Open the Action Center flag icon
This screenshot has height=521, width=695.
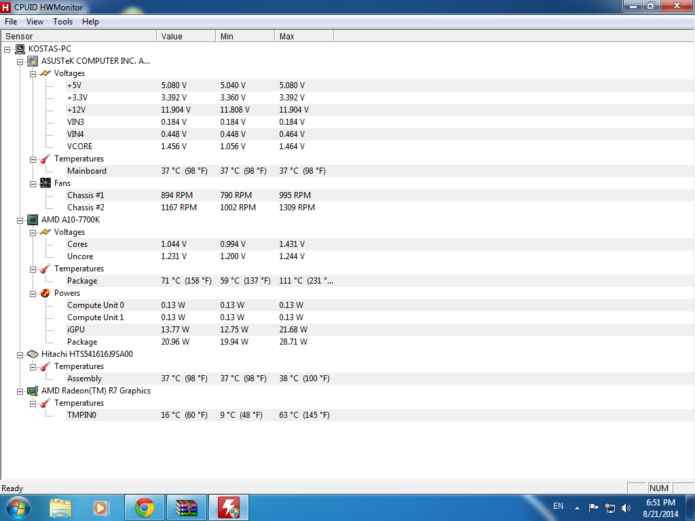pyautogui.click(x=593, y=507)
